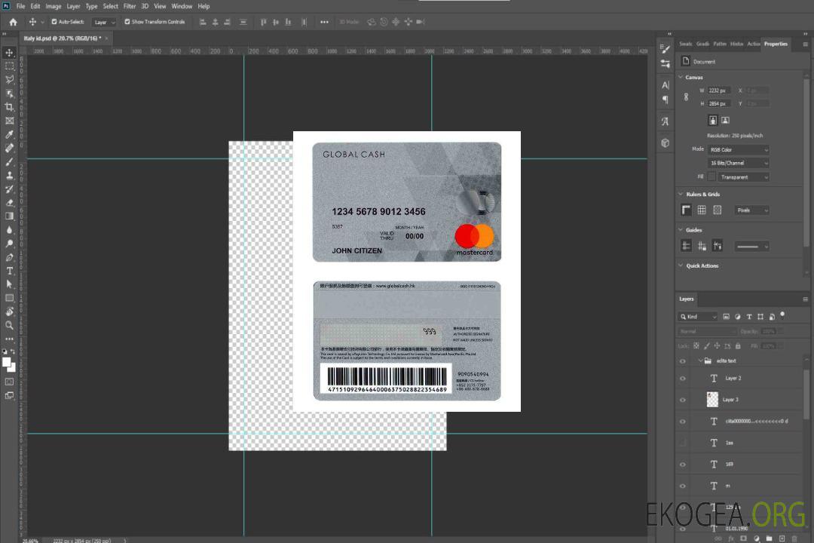The height and width of the screenshot is (543, 814).
Task: Set canvas to landscape orientation
Action: pos(725,121)
